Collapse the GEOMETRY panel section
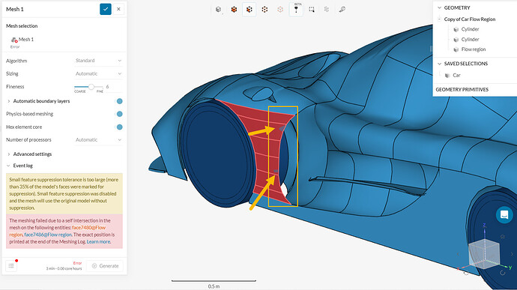This screenshot has width=517, height=290. click(x=439, y=7)
